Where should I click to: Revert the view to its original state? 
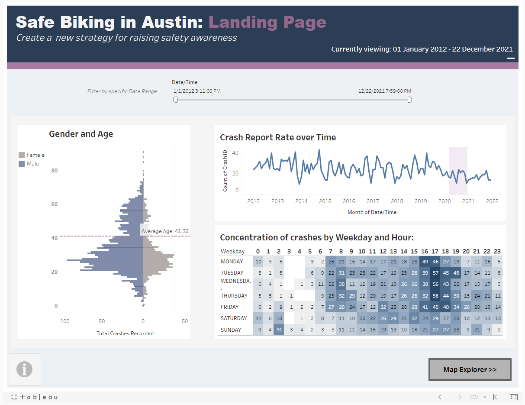(x=497, y=397)
